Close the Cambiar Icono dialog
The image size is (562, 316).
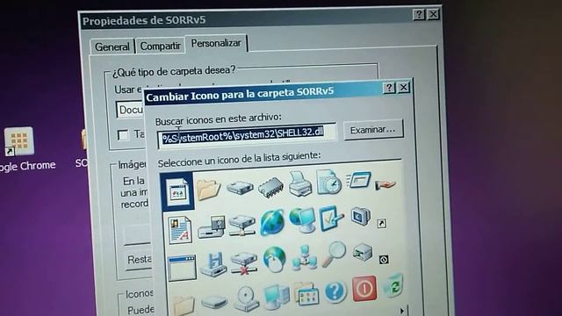click(404, 87)
